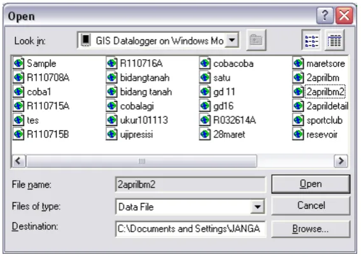
Task: Select the file name 'gd 11'
Action: point(224,92)
